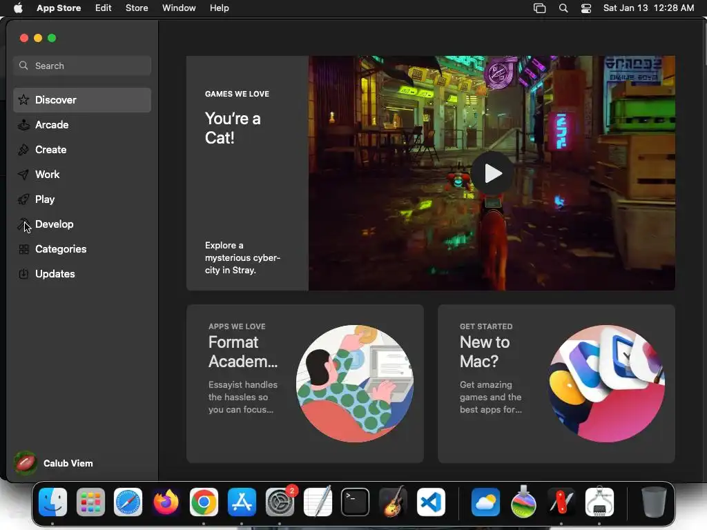Click the App Store Dock icon
The width and height of the screenshot is (707, 530).
pyautogui.click(x=242, y=502)
